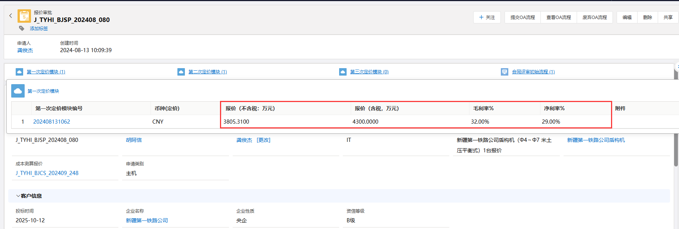Click the cloud icon in the popup header

(18, 91)
